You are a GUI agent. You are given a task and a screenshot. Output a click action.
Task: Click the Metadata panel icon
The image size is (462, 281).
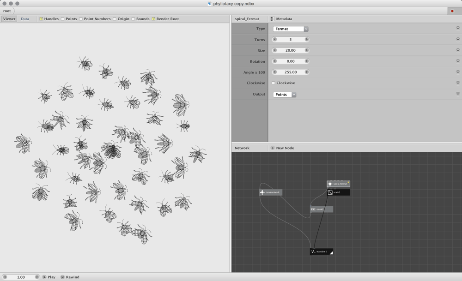[273, 19]
